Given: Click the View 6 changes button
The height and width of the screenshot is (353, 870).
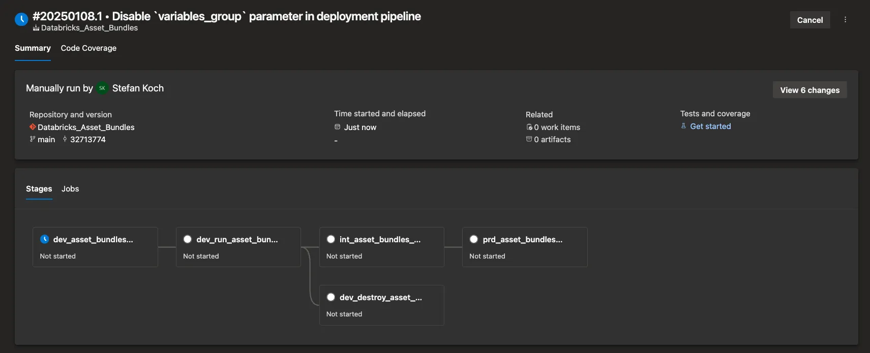Looking at the screenshot, I should coord(809,90).
